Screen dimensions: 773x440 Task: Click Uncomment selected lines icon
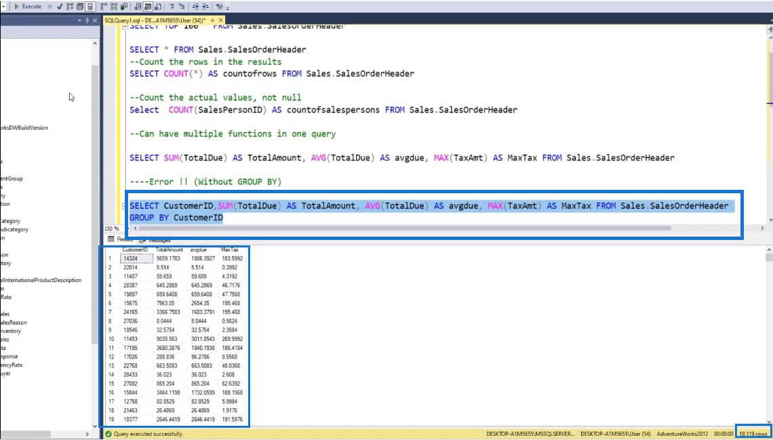pyautogui.click(x=182, y=6)
